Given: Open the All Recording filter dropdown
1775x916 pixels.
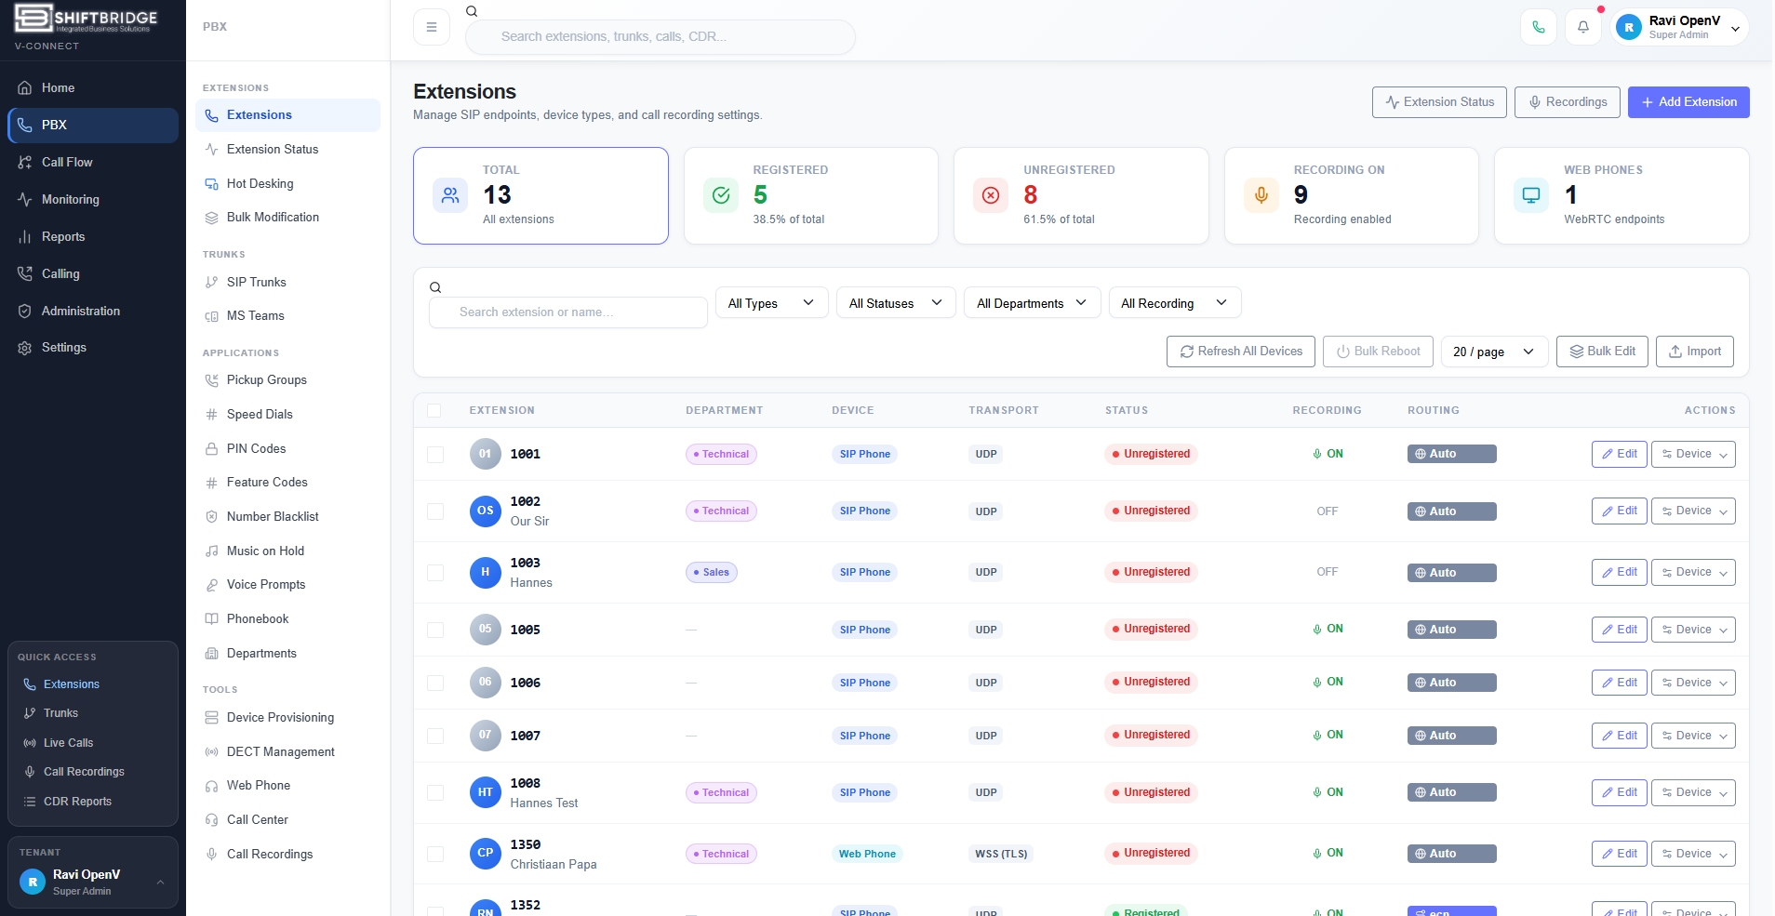Looking at the screenshot, I should pyautogui.click(x=1175, y=303).
